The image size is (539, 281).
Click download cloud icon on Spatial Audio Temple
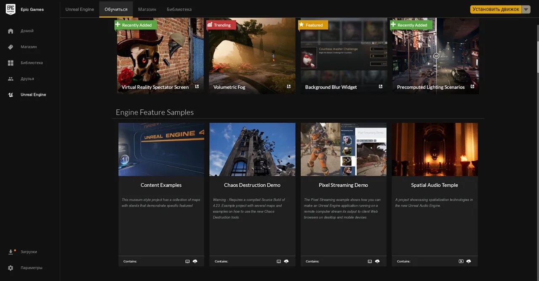pyautogui.click(x=469, y=261)
